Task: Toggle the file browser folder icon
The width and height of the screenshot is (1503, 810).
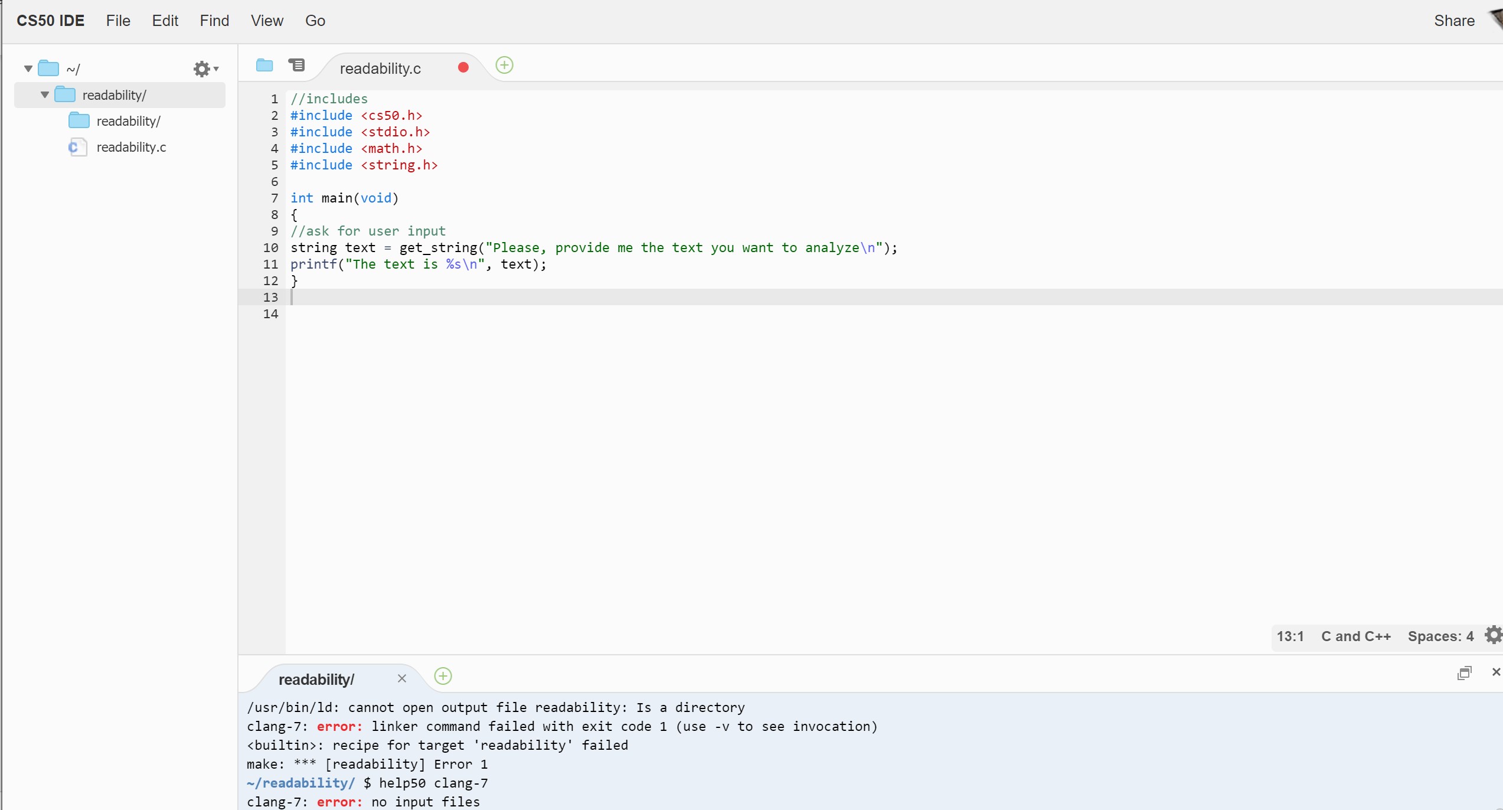Action: (x=264, y=65)
